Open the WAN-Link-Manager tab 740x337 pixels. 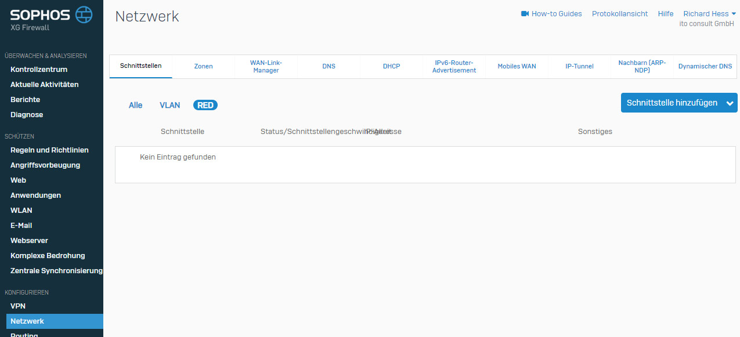[266, 66]
